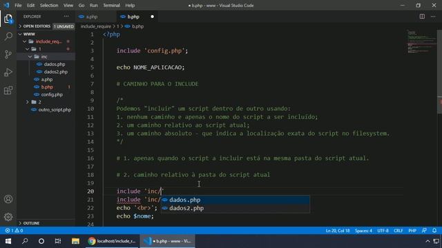Viewport: 442px width, 248px height.
Task: Open the Extensions view
Action: tap(8, 90)
